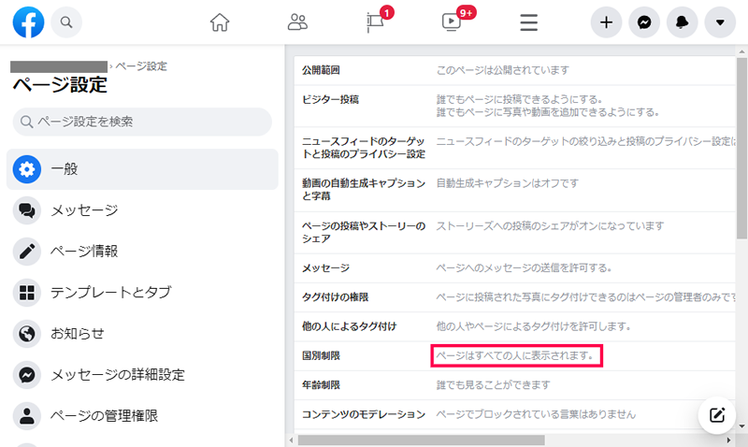Open the 公開範囲 setting row
748x447 pixels.
click(x=515, y=71)
